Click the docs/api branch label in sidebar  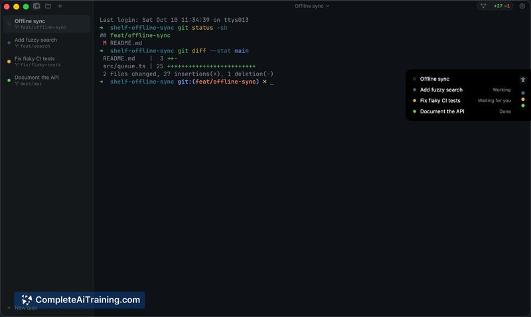[31, 84]
